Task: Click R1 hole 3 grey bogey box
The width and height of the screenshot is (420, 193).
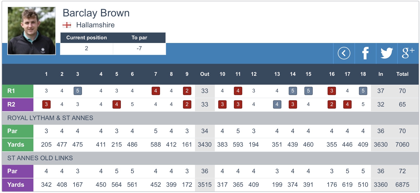Action: coord(78,91)
